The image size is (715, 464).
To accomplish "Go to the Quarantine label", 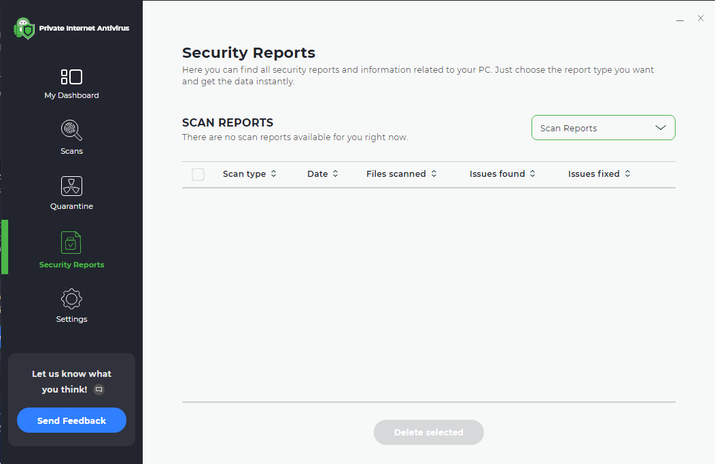I will (71, 206).
